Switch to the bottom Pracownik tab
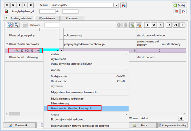Viewport: 191px width, 131px height. (20, 125)
